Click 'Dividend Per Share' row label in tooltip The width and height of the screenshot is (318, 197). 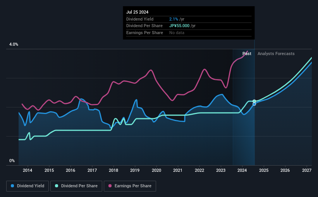point(144,26)
